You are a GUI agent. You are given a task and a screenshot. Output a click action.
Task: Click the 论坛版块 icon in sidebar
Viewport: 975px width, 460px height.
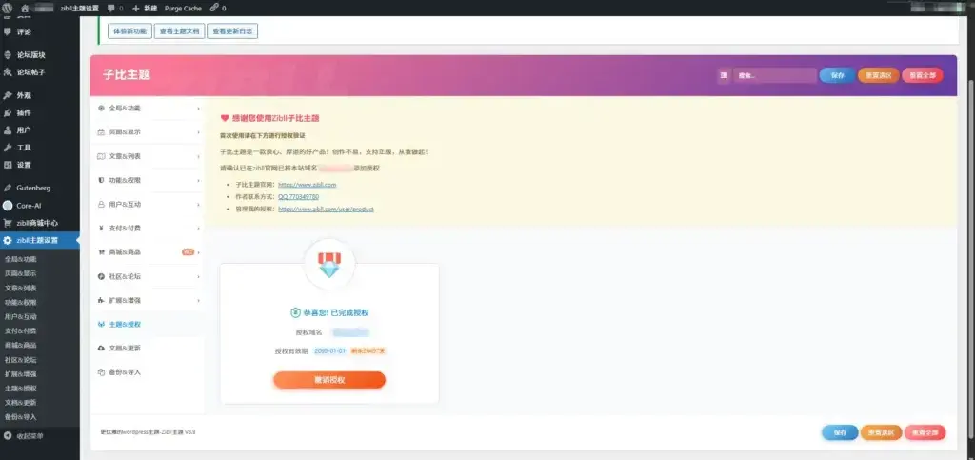pos(8,54)
